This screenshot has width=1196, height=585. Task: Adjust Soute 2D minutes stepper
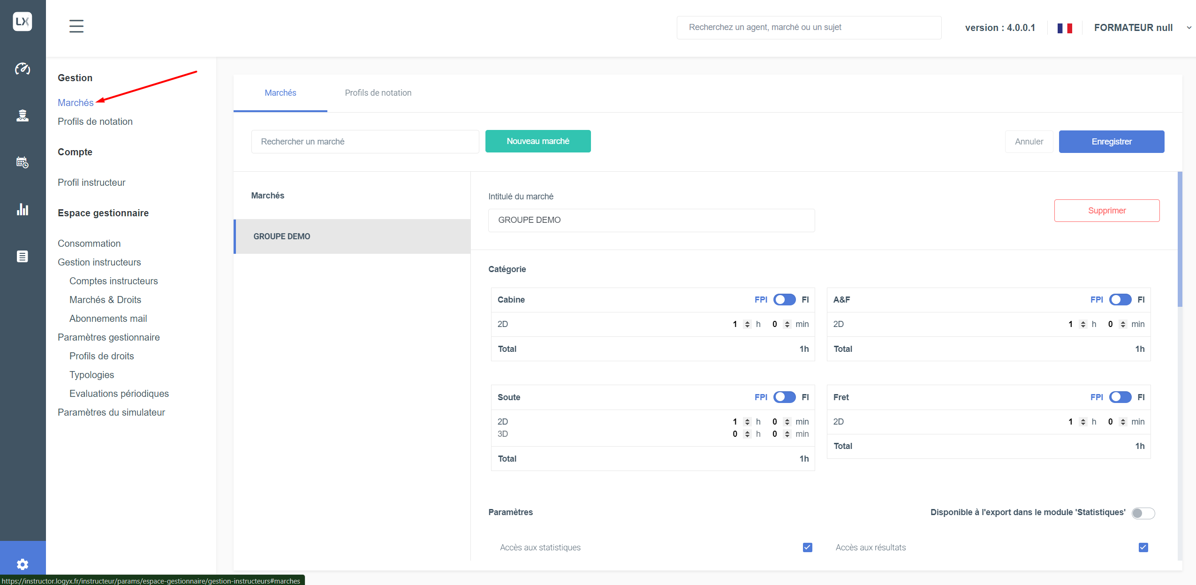[787, 422]
